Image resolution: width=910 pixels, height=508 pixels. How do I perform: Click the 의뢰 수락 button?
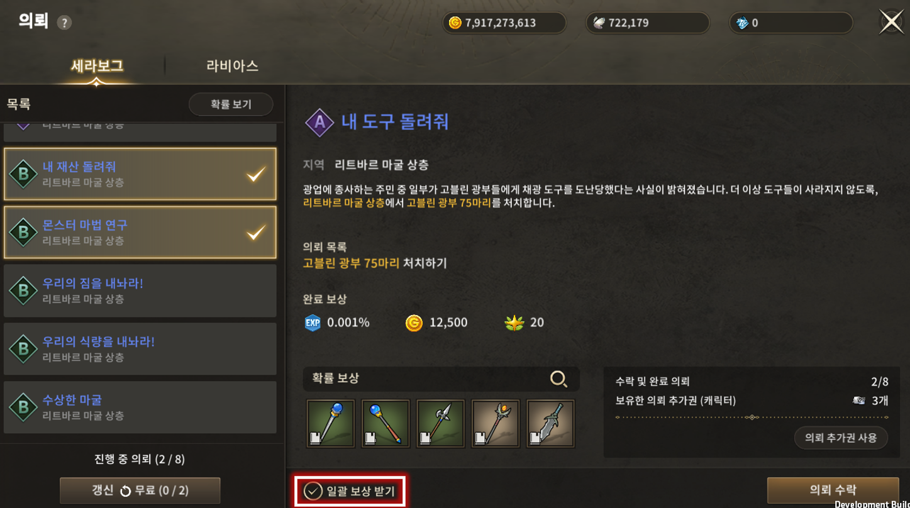[833, 490]
